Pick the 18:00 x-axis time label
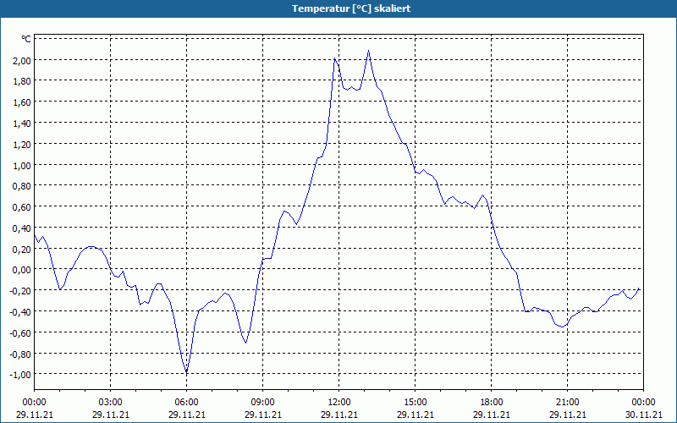677x423 pixels. [492, 403]
